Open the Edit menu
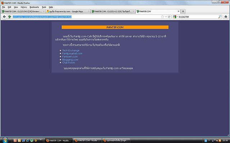230x143 pixels. click(x=9, y=7)
